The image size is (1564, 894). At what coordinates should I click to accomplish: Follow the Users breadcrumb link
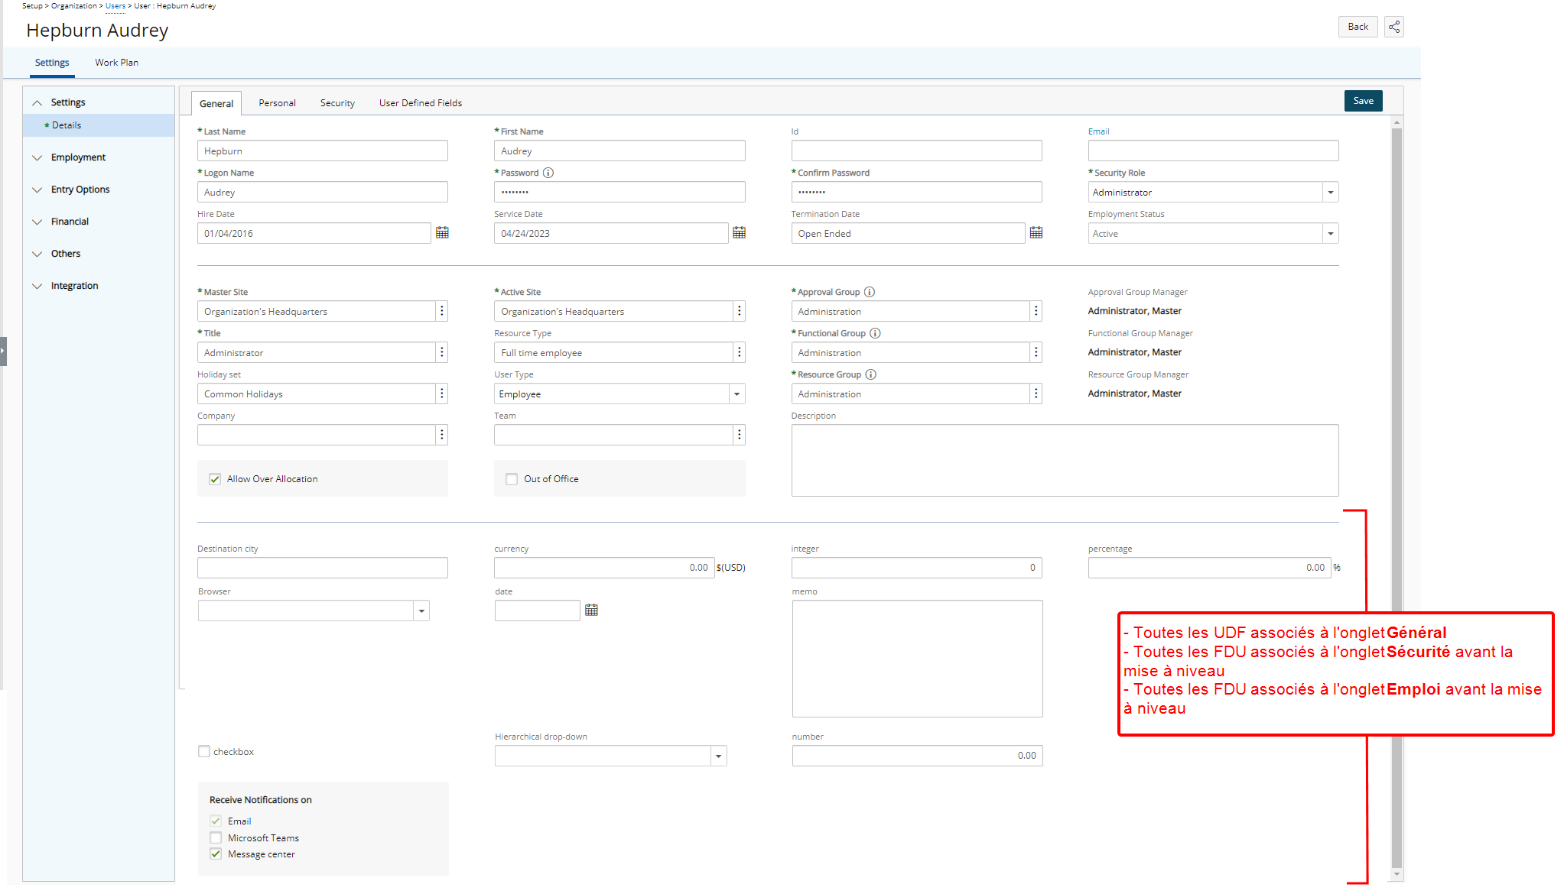[x=115, y=6]
